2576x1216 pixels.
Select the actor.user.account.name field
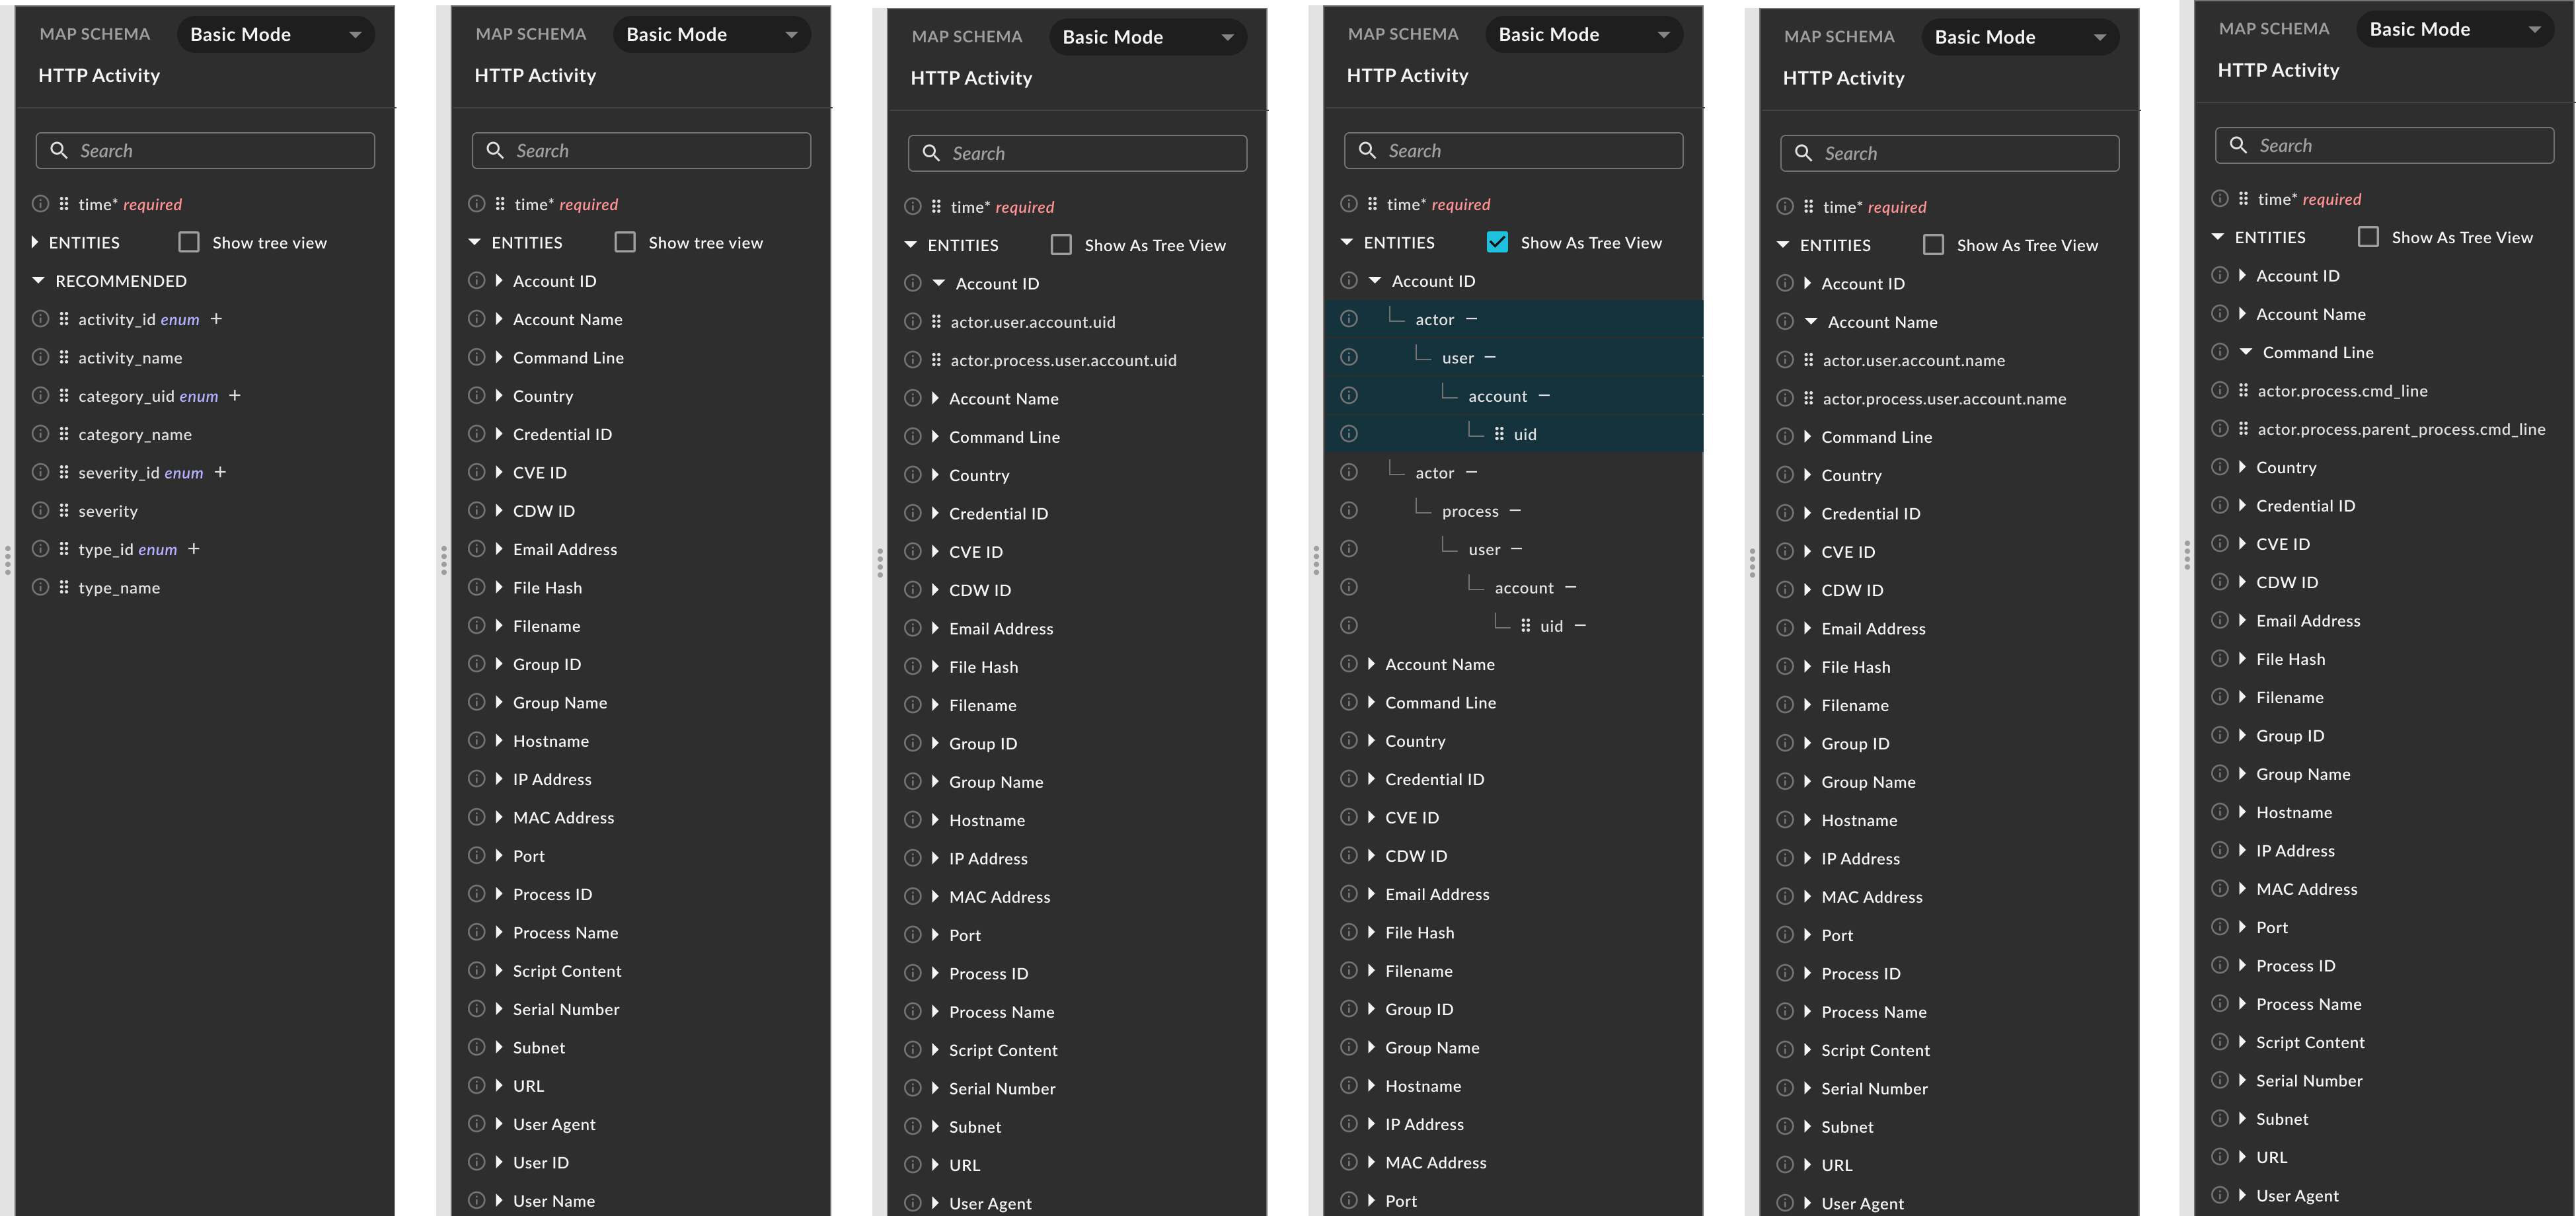[x=1914, y=360]
